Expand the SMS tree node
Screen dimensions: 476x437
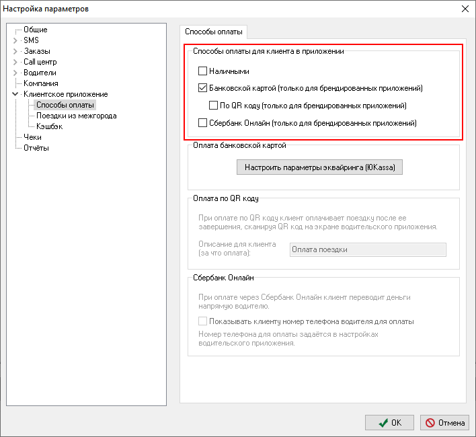pos(15,40)
